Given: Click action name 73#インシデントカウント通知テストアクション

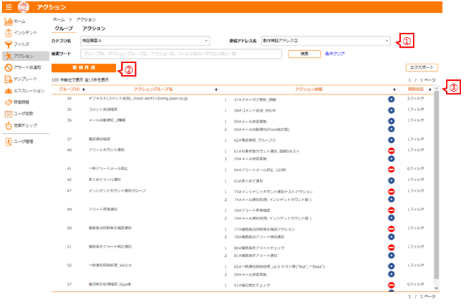Looking at the screenshot, I should click(273, 192).
